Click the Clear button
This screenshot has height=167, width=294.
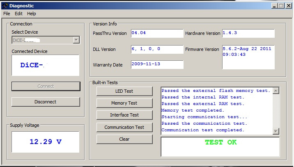(x=124, y=139)
